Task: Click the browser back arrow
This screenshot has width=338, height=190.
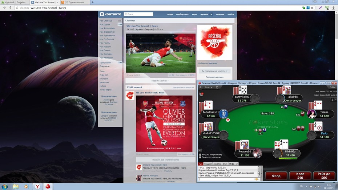Action: (x=4, y=8)
